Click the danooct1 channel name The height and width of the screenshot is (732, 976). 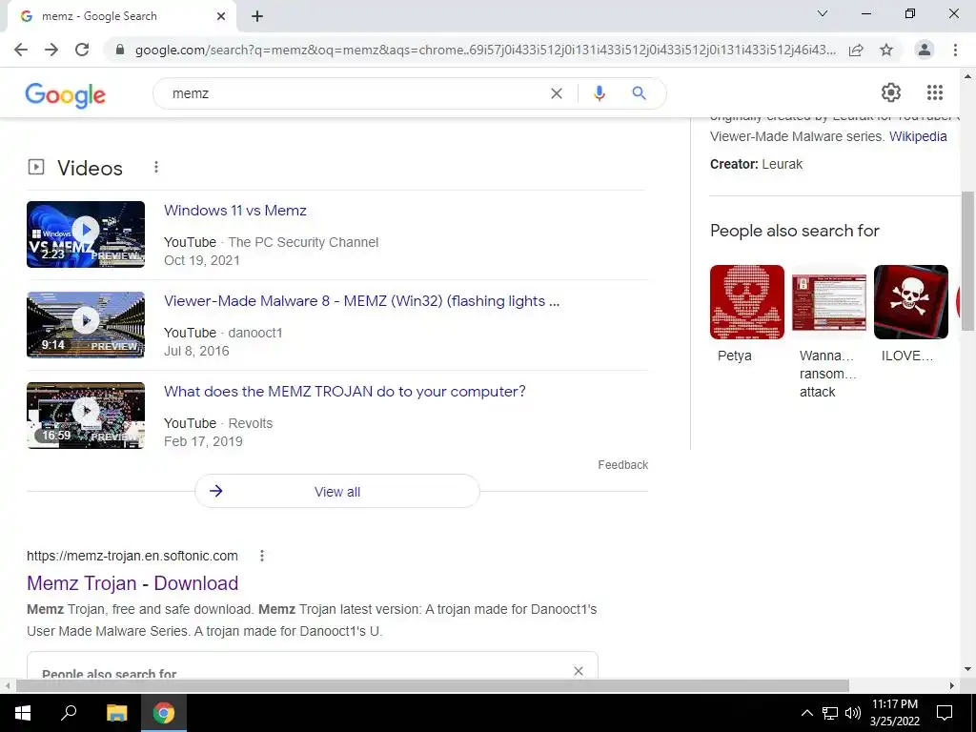pyautogui.click(x=255, y=333)
